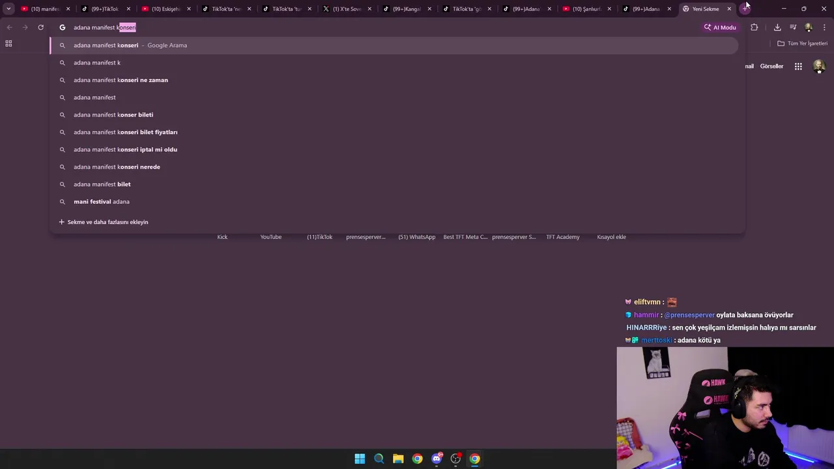The width and height of the screenshot is (834, 469).
Task: Open the '(51) WhatsApp' shortcut
Action: pyautogui.click(x=417, y=237)
